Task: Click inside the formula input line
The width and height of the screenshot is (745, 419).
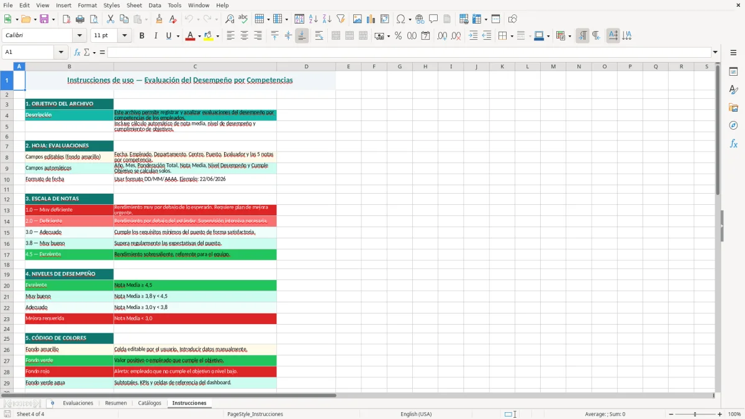Action: (x=409, y=52)
